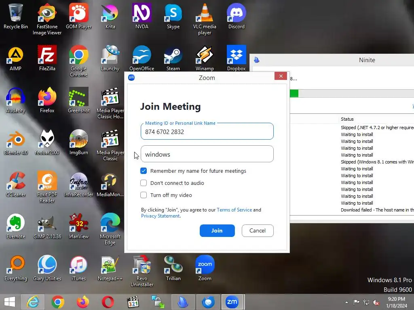This screenshot has width=414, height=310.
Task: Select the Revo Uninstaller desktop icon
Action: (x=142, y=271)
